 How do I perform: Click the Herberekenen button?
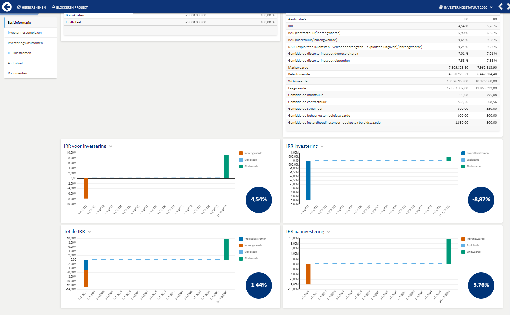tap(31, 7)
